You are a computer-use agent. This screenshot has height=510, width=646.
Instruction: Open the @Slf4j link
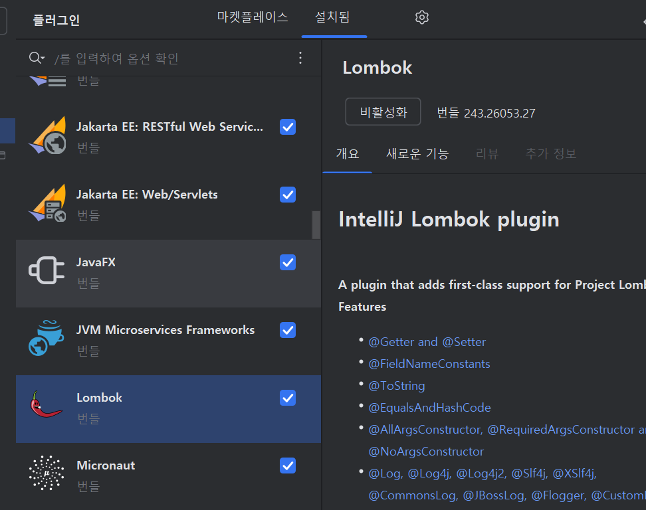530,473
